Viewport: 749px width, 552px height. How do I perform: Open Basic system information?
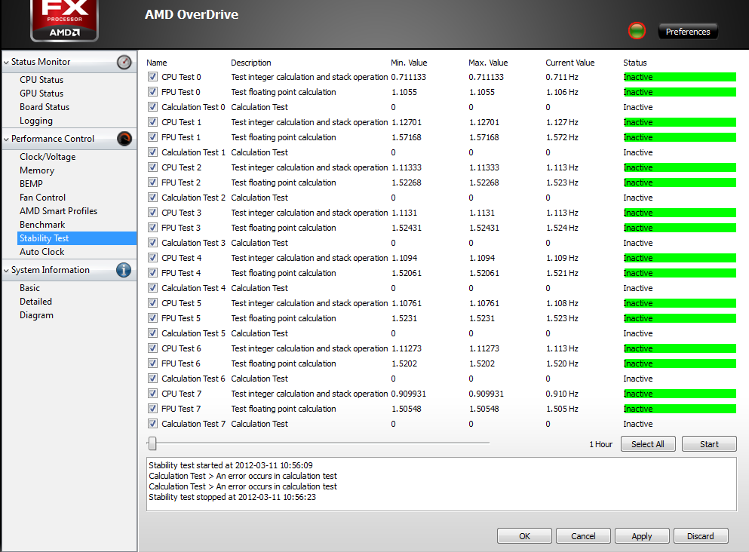(29, 288)
